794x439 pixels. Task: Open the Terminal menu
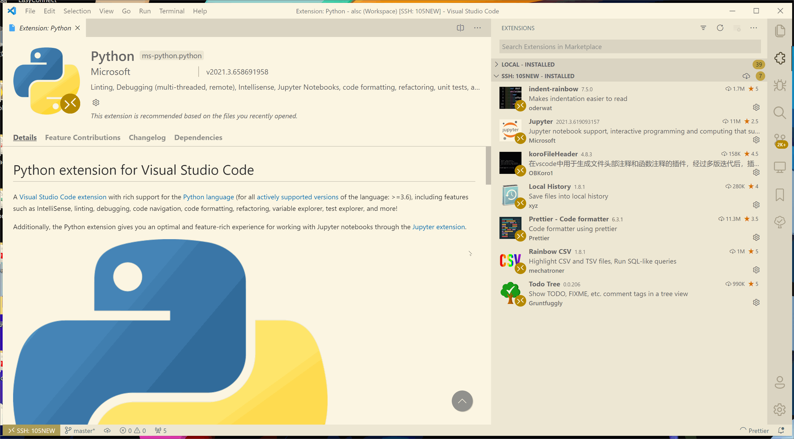pyautogui.click(x=172, y=11)
